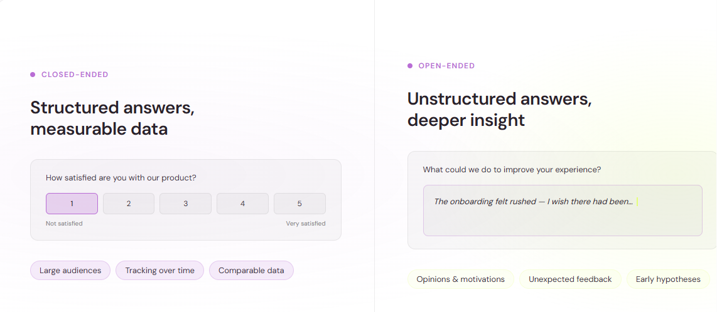
Task: Select rating 5, Very satisfied
Action: point(299,204)
